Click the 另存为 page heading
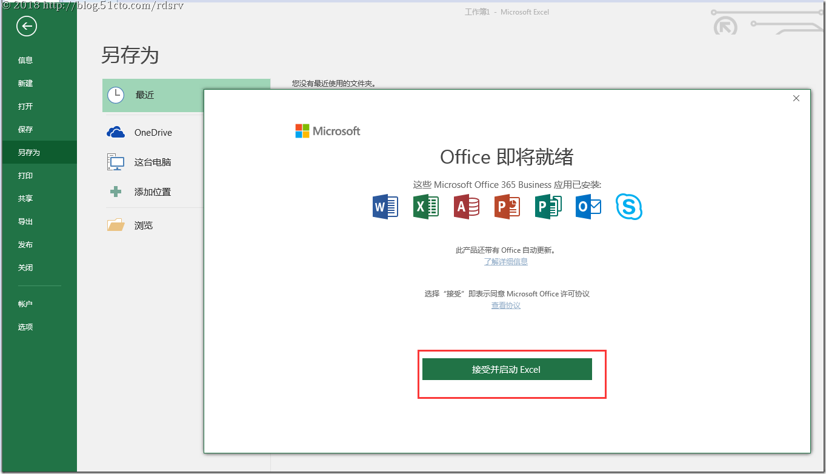Screen dimensions: 826x474 coord(130,55)
